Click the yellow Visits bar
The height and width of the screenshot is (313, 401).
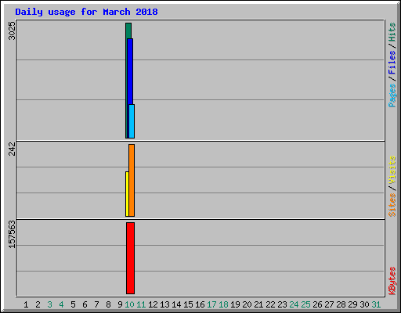(x=127, y=194)
